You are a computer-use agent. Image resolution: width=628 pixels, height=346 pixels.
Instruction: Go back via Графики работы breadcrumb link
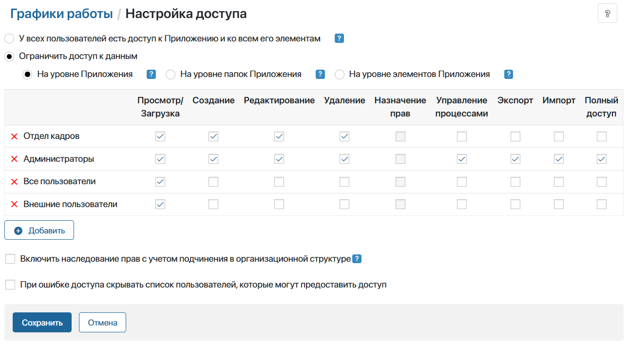[61, 14]
